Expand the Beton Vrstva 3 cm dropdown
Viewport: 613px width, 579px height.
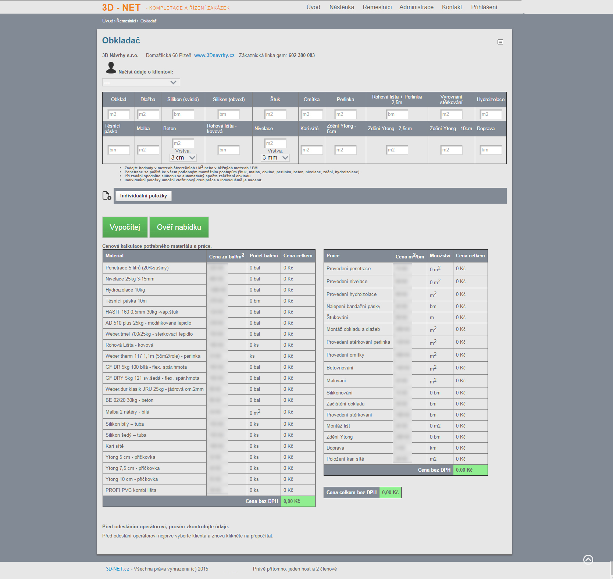[x=183, y=158]
